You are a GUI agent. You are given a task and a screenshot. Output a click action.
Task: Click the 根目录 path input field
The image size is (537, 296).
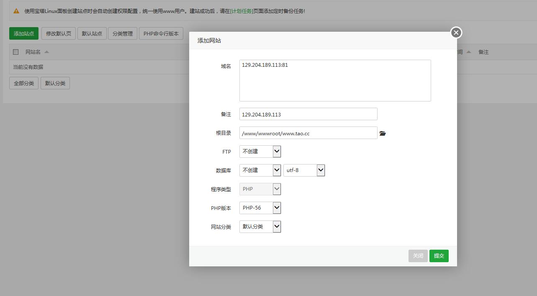click(x=308, y=133)
